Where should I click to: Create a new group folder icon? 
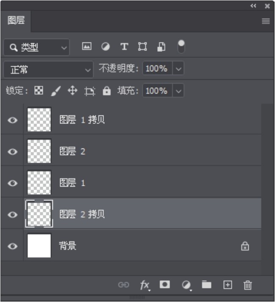pyautogui.click(x=206, y=285)
